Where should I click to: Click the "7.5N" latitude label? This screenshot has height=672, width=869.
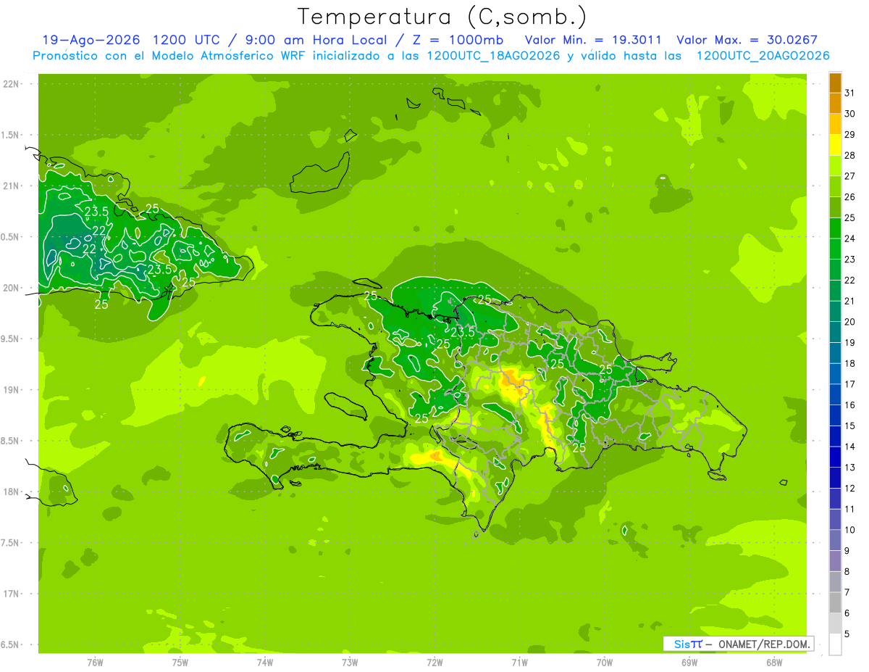[x=11, y=543]
